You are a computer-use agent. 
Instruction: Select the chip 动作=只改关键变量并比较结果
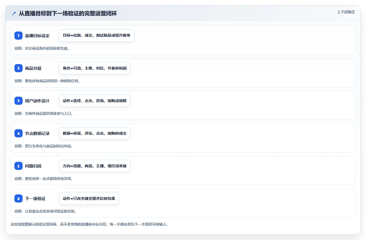coord(89,198)
